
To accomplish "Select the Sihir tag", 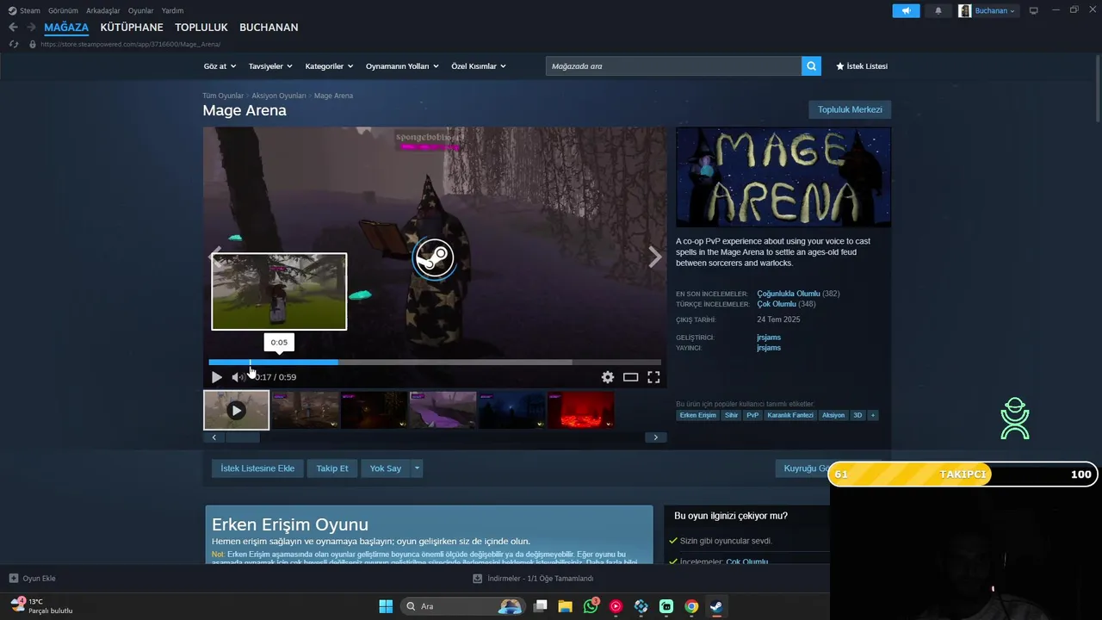I will click(x=731, y=415).
